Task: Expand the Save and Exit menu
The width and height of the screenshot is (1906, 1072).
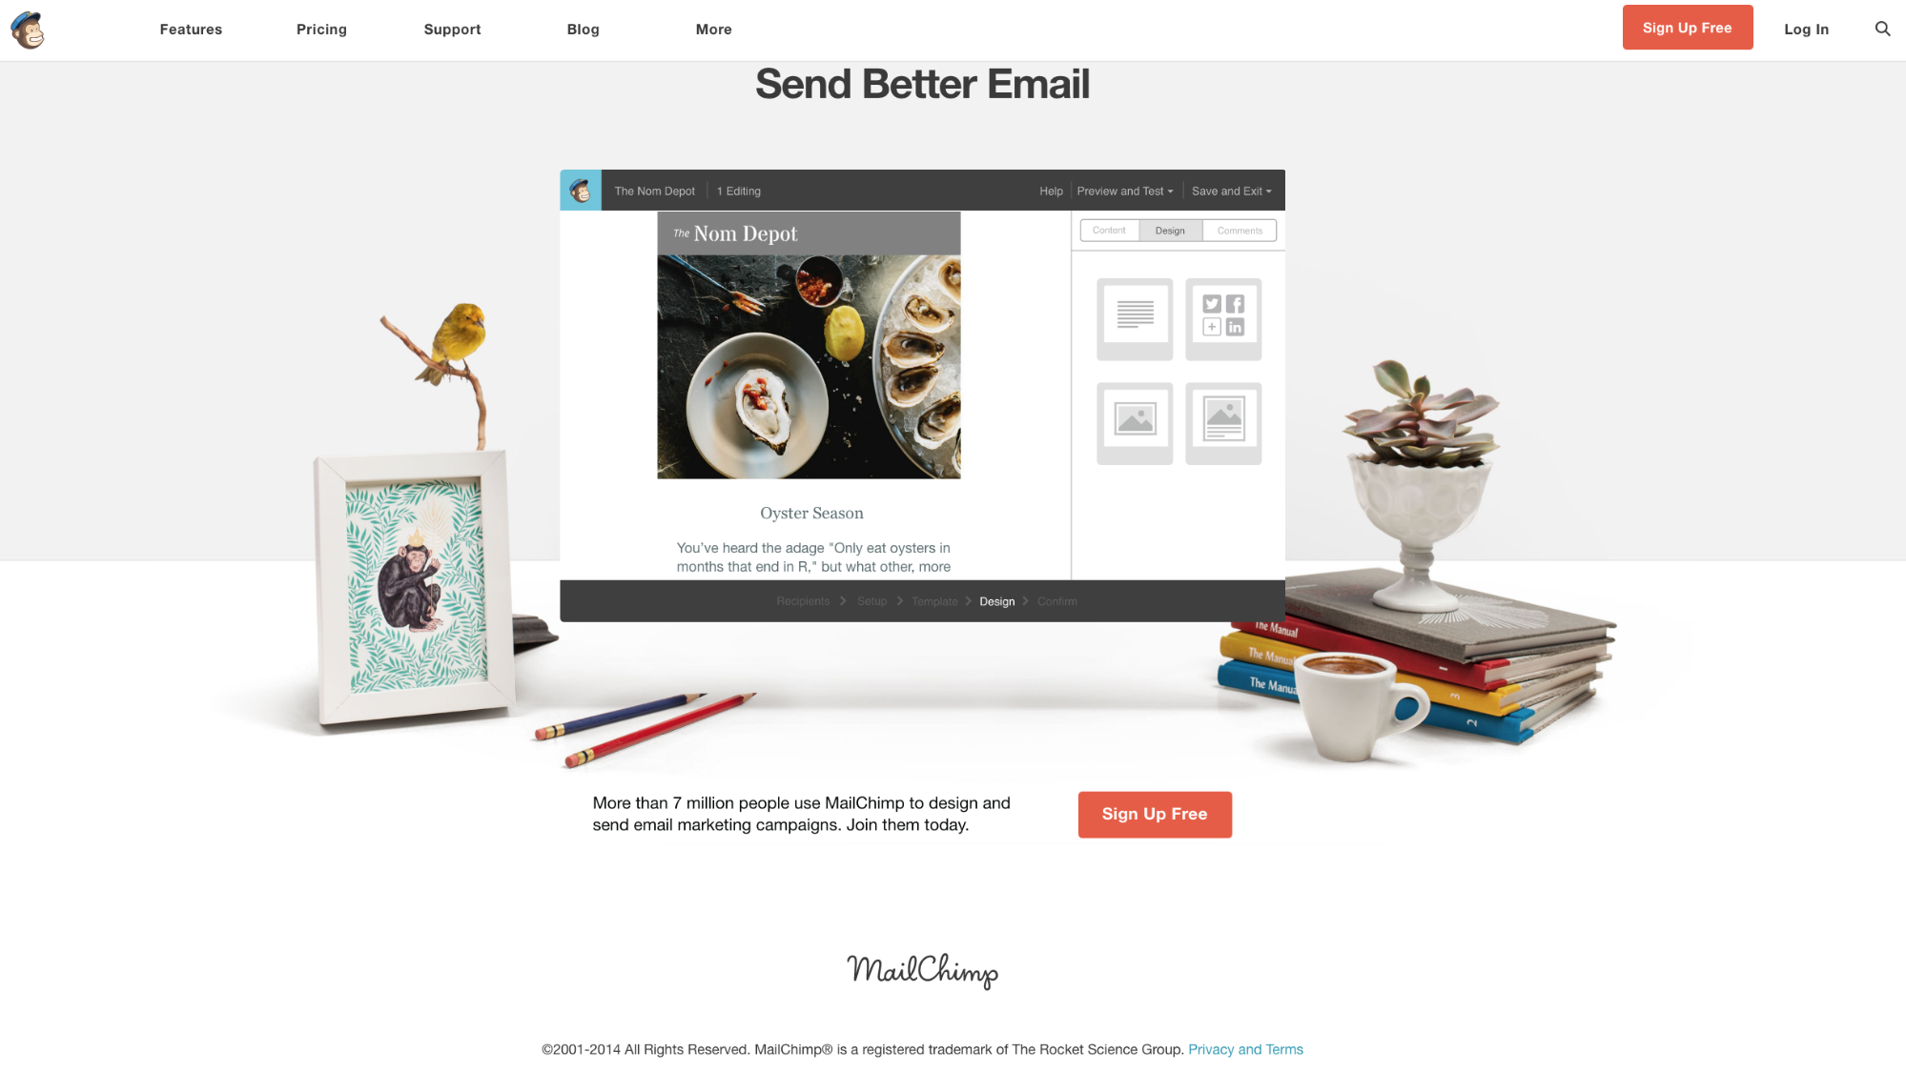Action: 1231,190
